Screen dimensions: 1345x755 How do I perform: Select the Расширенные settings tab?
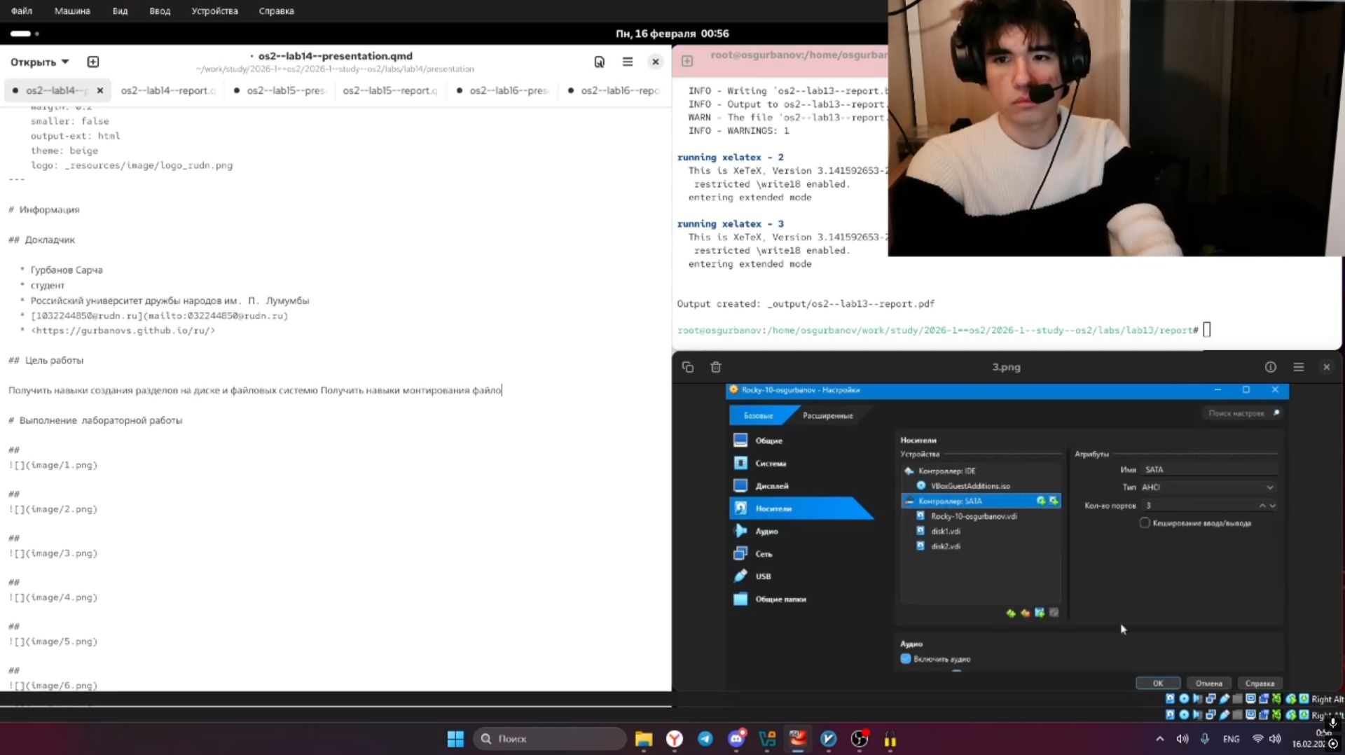[827, 415]
